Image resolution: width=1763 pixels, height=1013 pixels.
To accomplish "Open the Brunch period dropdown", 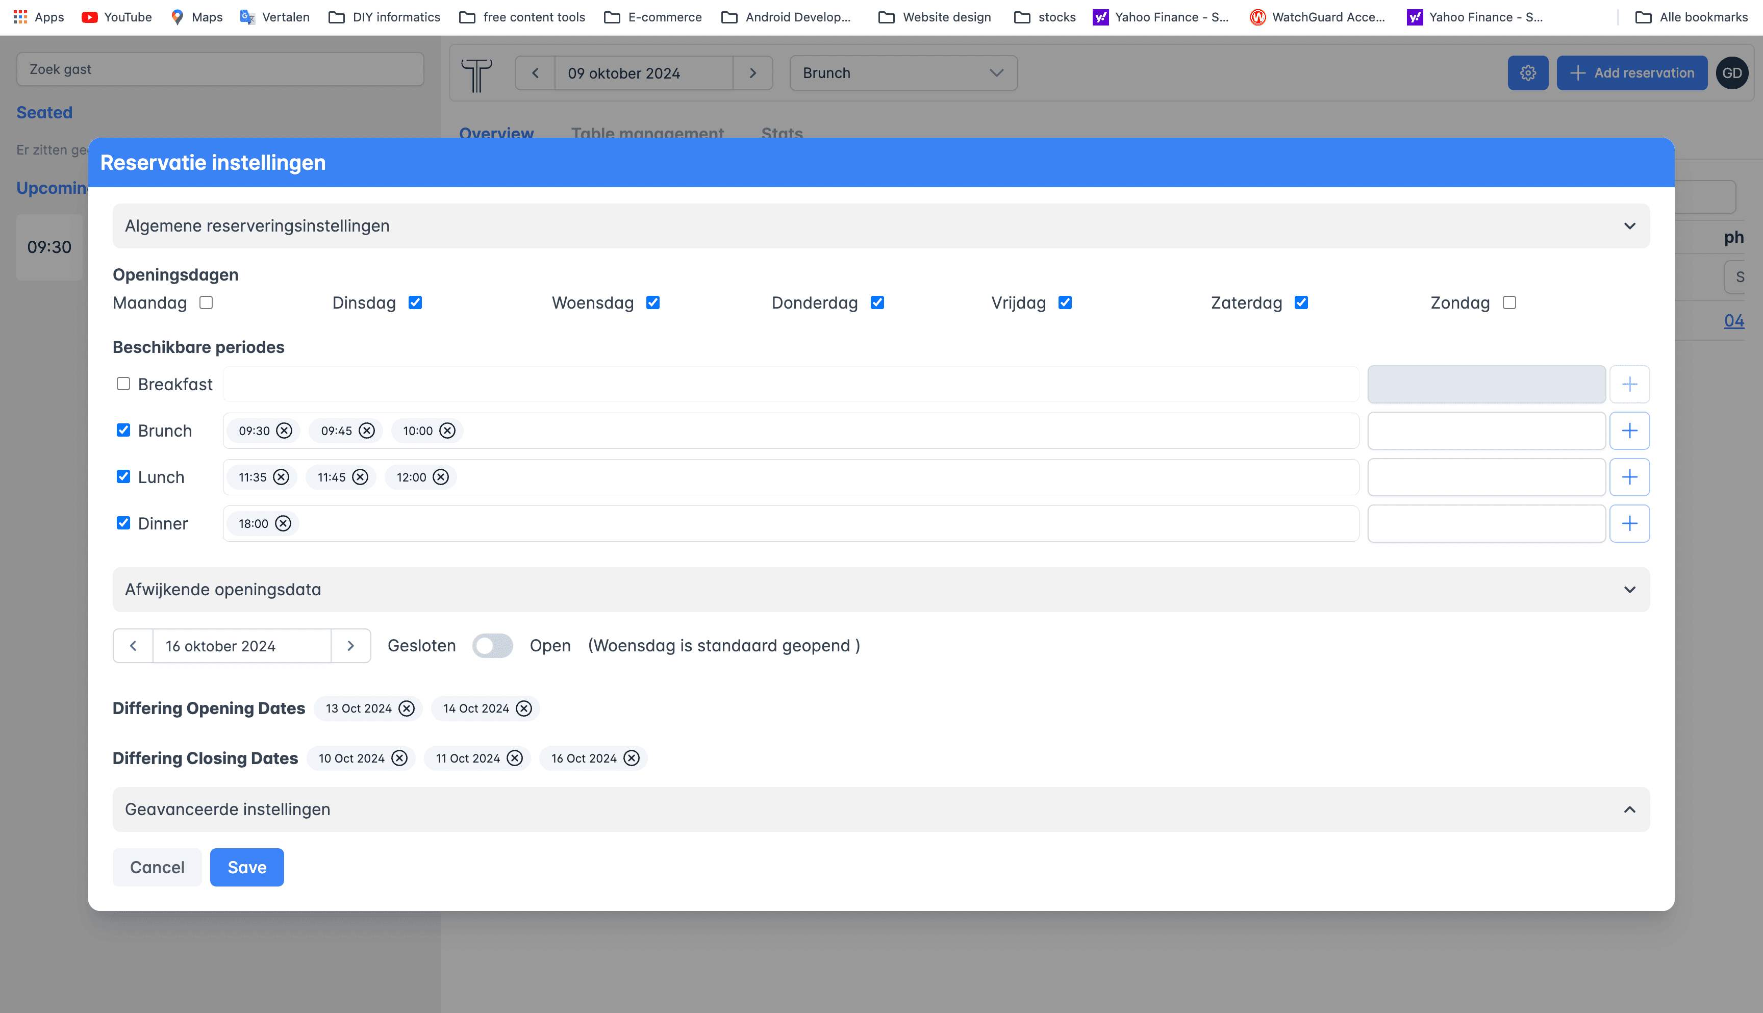I will point(902,72).
